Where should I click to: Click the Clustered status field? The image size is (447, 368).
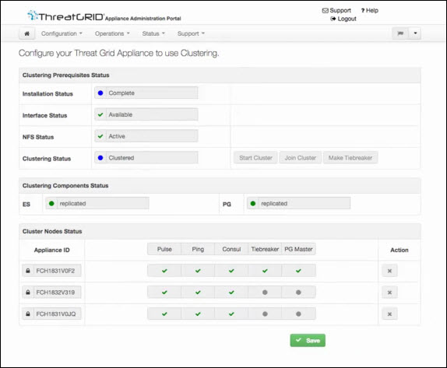[x=146, y=158]
